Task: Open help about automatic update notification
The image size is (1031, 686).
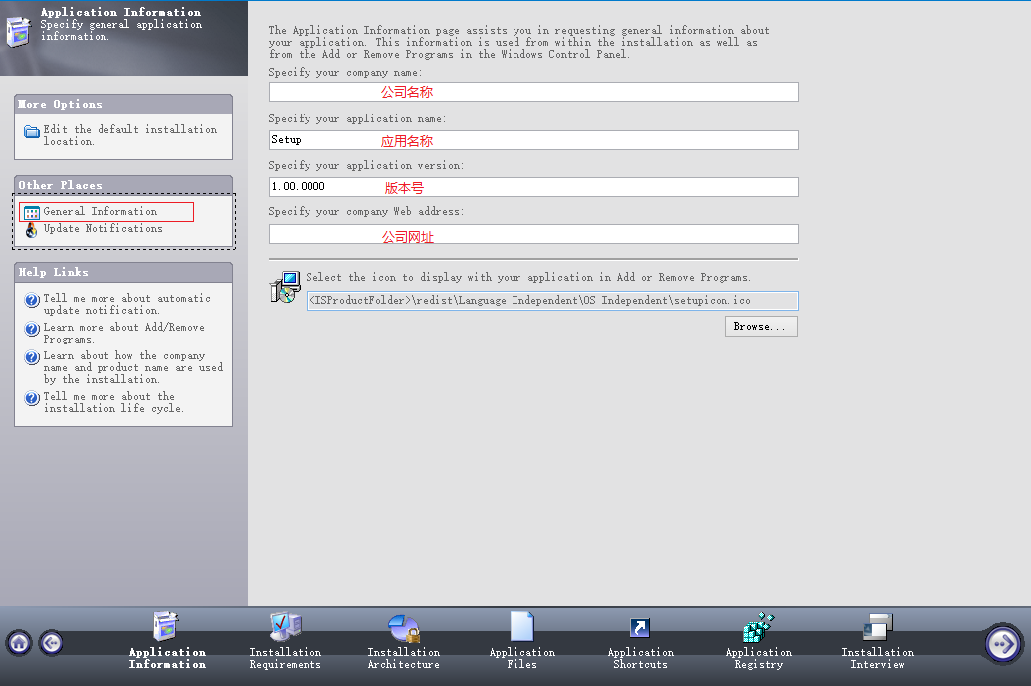Action: pos(121,304)
